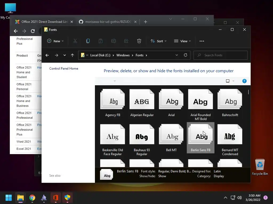273x204 pixels.
Task: Close the Office 2021 Chrome tab
Action: [x=72, y=22]
